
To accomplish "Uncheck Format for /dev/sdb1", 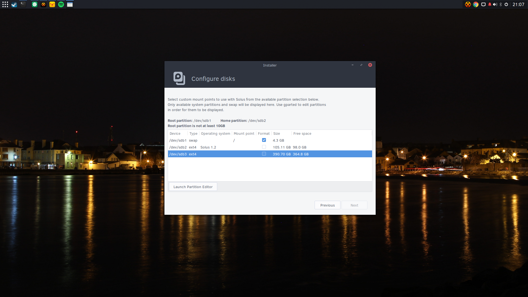I will point(264,140).
